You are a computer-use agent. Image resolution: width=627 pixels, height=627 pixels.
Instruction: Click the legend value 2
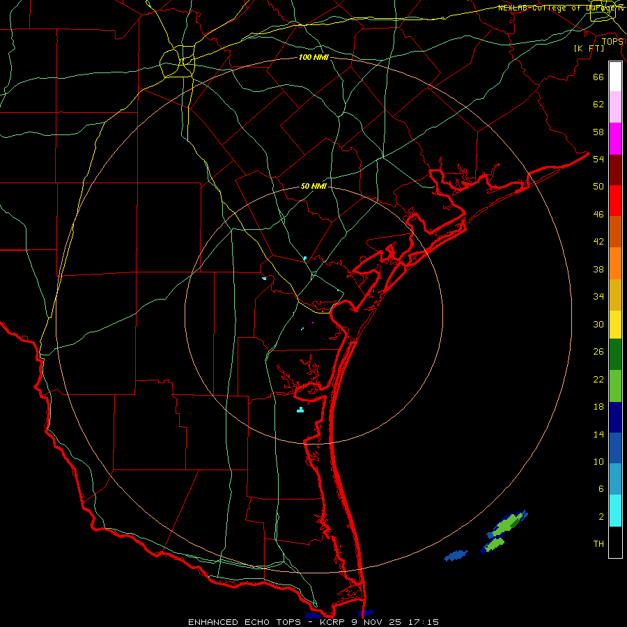point(601,517)
